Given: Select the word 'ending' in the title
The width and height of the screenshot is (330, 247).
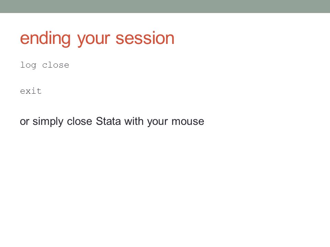Looking at the screenshot, I should pos(45,39).
